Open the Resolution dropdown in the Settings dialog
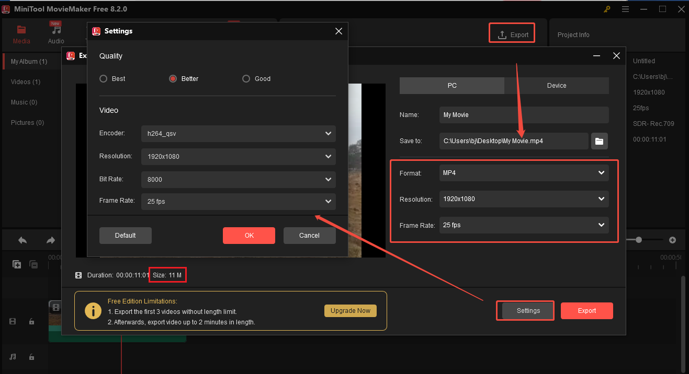 pyautogui.click(x=239, y=156)
